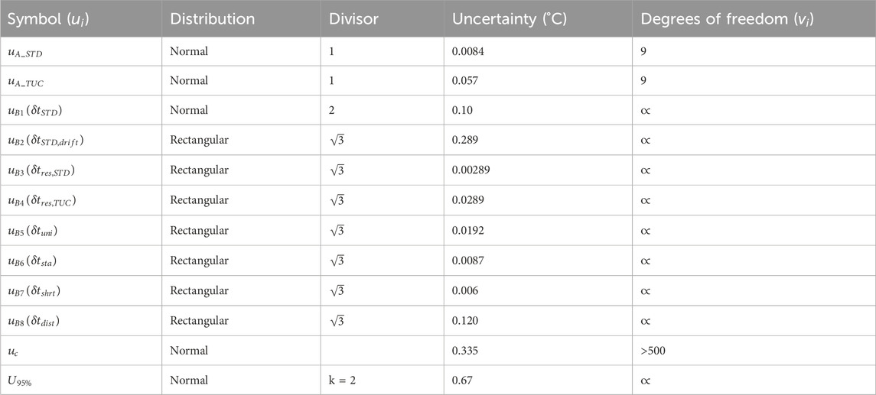This screenshot has height=395, width=876.
Task: Select the Distribution column header
Action: tap(212, 19)
